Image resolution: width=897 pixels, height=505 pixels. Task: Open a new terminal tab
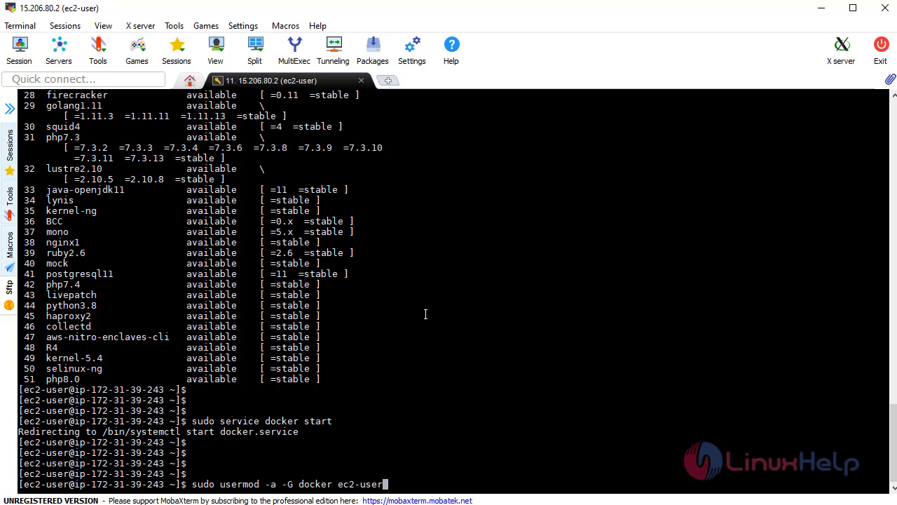(388, 81)
